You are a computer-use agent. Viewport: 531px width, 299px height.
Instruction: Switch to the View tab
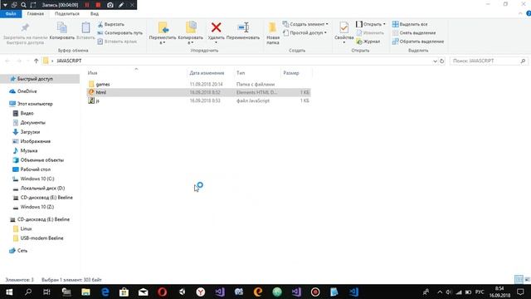[x=95, y=14]
